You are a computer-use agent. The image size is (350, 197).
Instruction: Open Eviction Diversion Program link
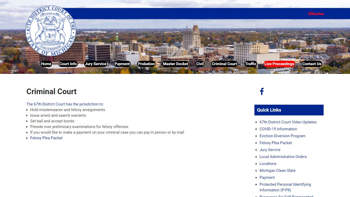click(x=282, y=136)
